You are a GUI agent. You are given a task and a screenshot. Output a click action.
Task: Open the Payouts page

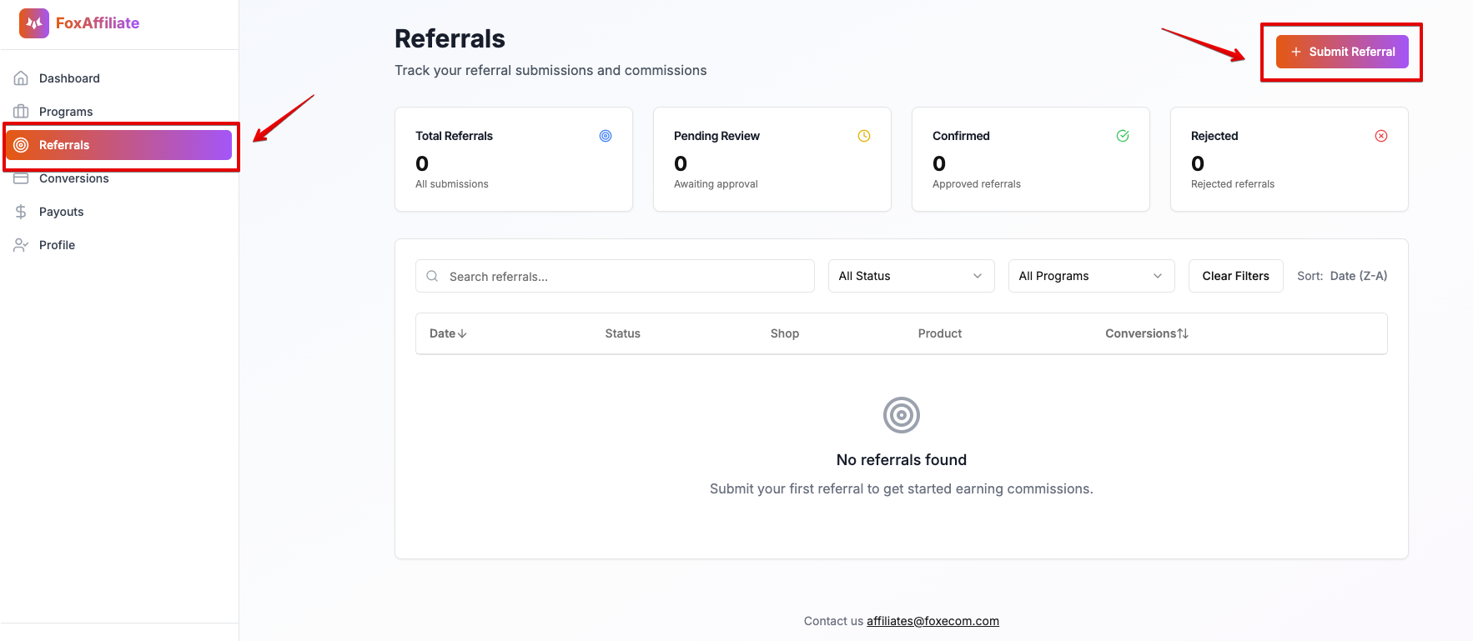[119, 212]
